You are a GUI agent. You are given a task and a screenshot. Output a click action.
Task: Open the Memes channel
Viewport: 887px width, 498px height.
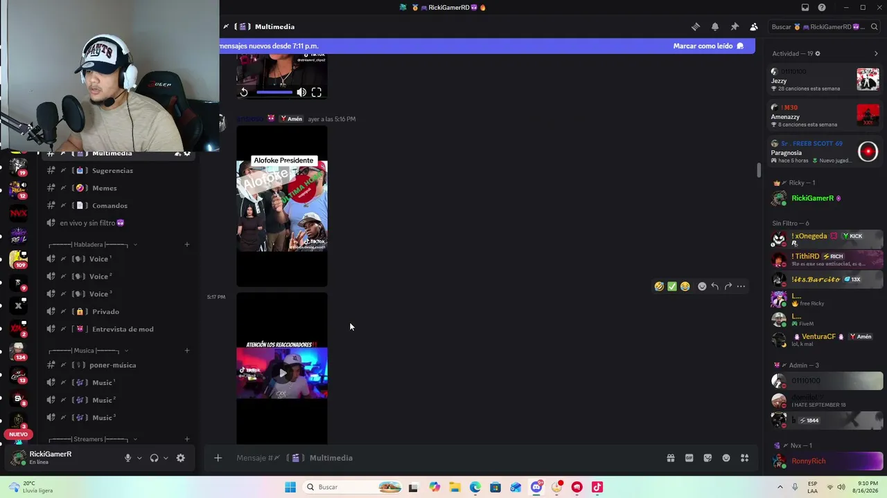(118, 188)
